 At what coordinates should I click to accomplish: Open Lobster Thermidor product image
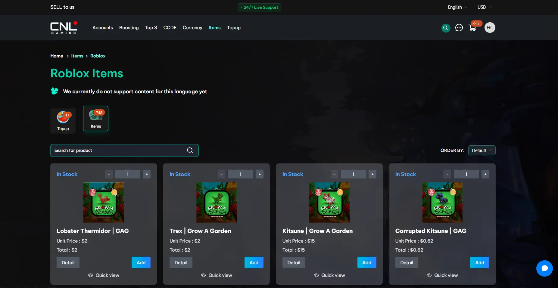click(104, 203)
